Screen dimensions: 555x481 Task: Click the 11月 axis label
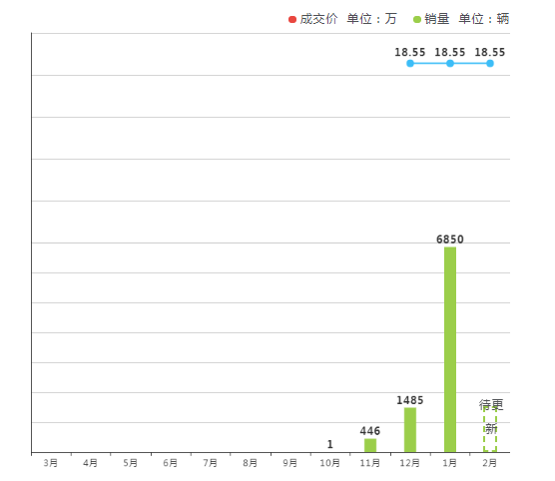click(x=370, y=463)
